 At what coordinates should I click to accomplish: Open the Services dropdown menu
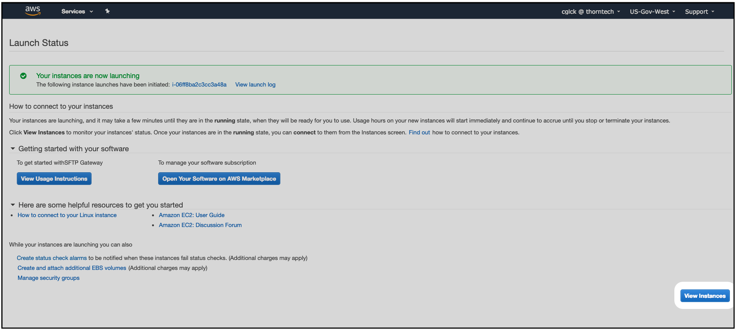coord(77,11)
